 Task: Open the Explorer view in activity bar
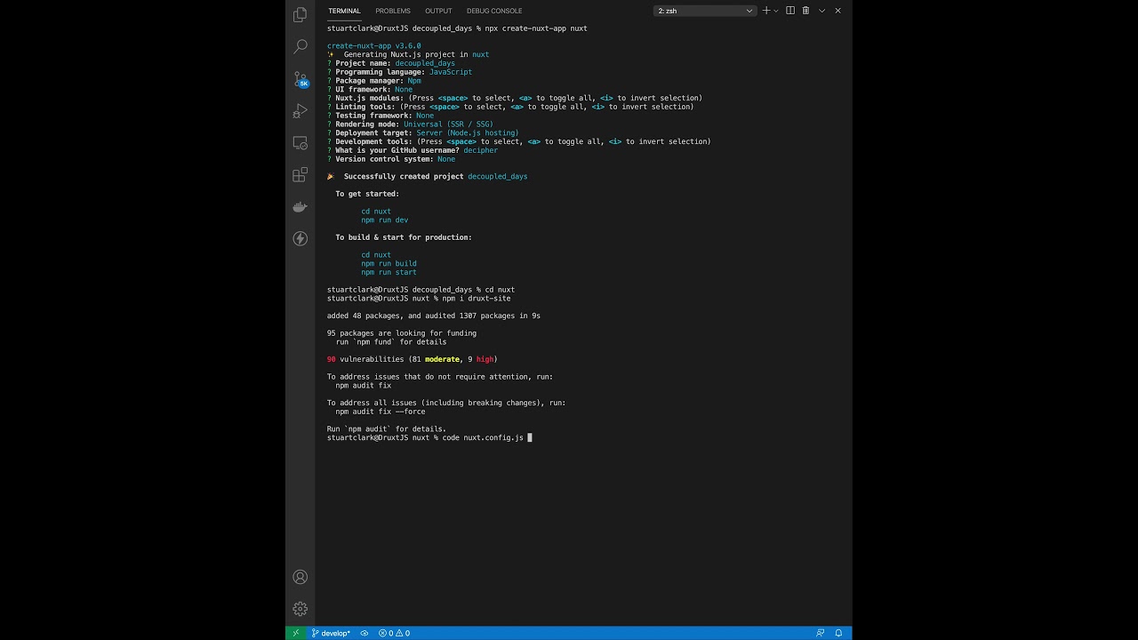[300, 14]
